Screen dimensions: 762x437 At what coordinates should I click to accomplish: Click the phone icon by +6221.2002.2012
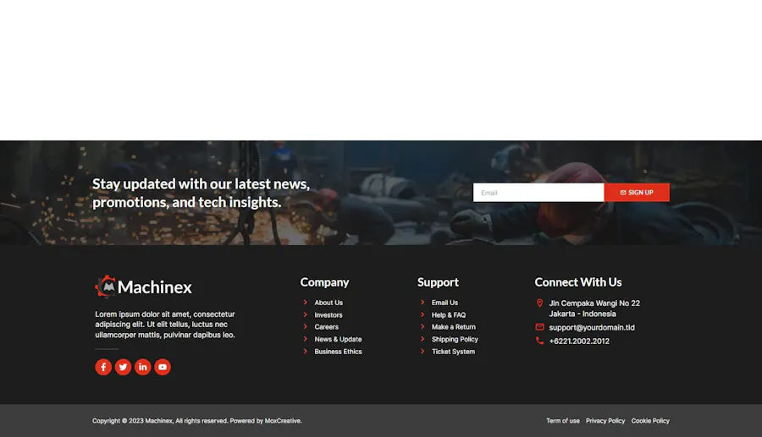[539, 341]
